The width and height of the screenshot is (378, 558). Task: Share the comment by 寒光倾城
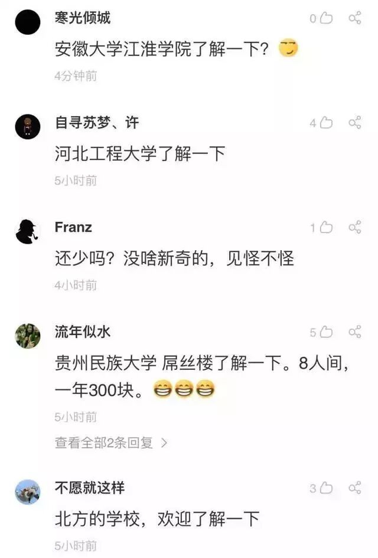[355, 18]
